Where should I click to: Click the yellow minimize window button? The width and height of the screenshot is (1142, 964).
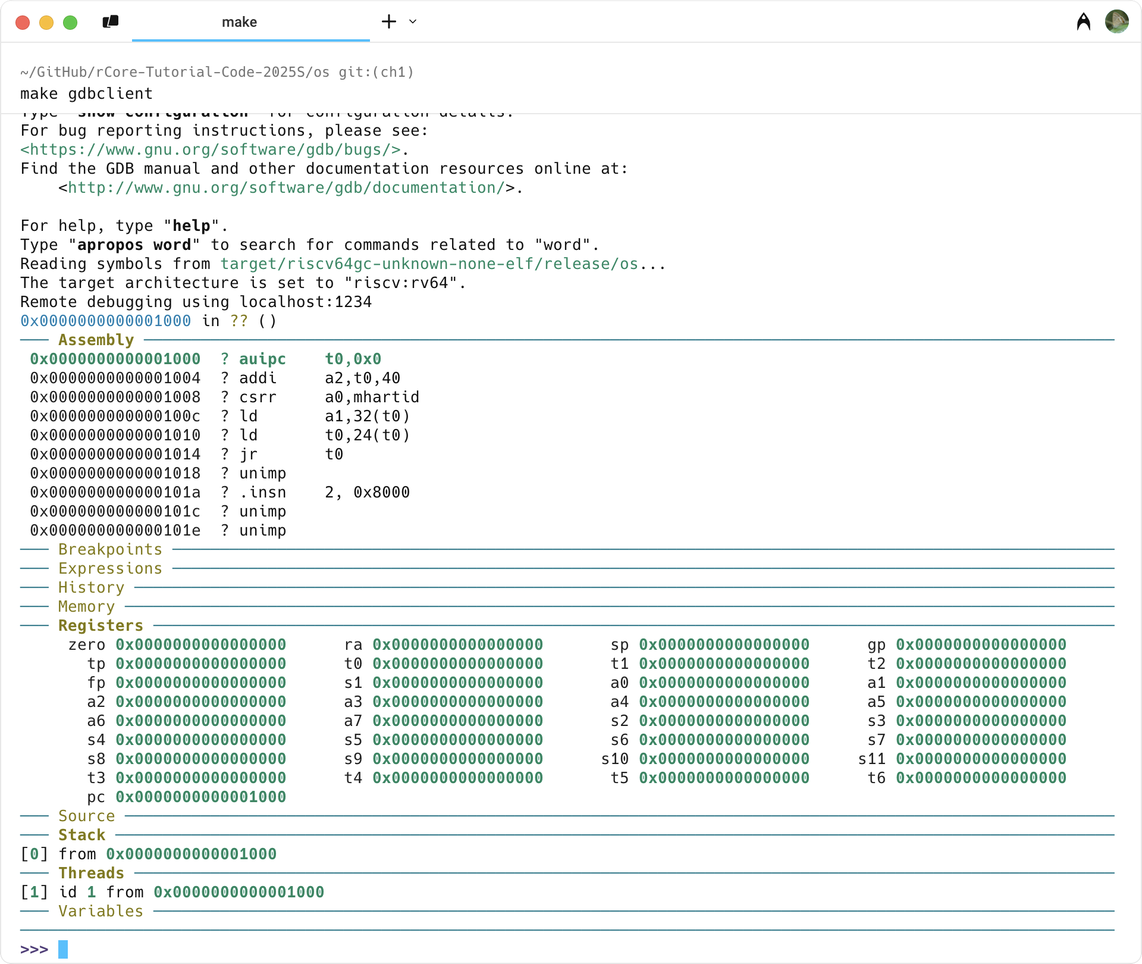(x=46, y=23)
